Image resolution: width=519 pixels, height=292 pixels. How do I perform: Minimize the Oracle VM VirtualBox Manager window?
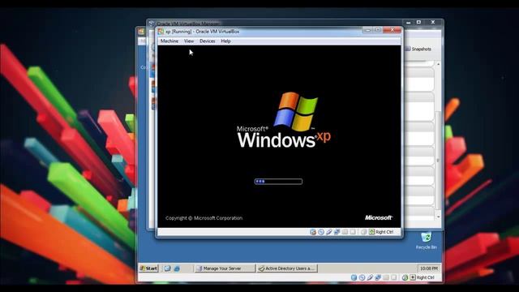click(x=409, y=22)
